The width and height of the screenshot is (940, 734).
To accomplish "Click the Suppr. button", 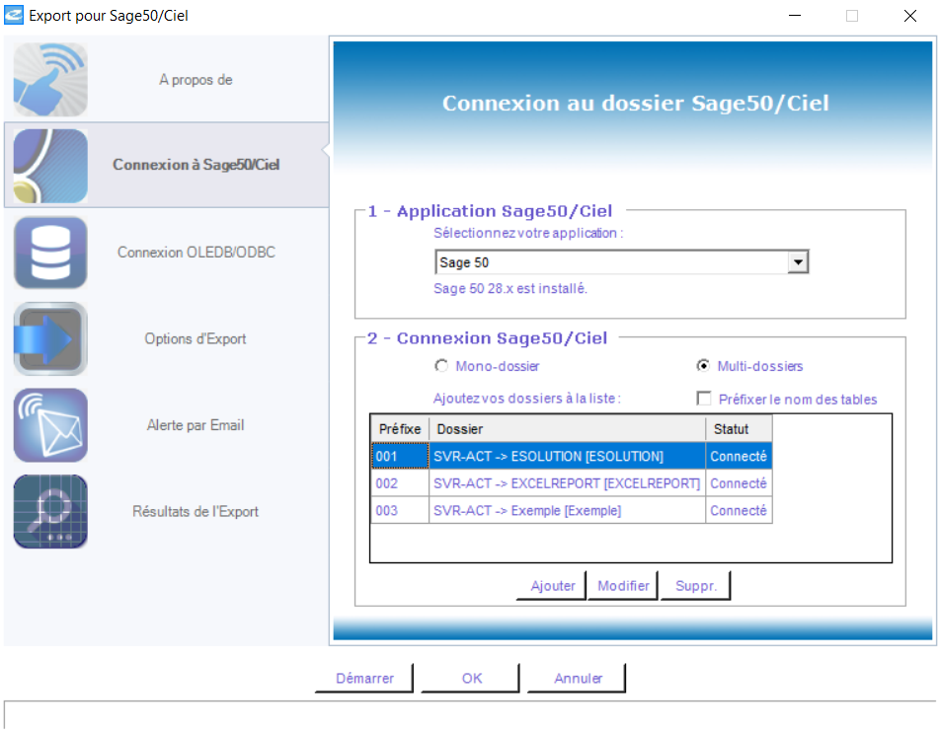I will tap(696, 586).
